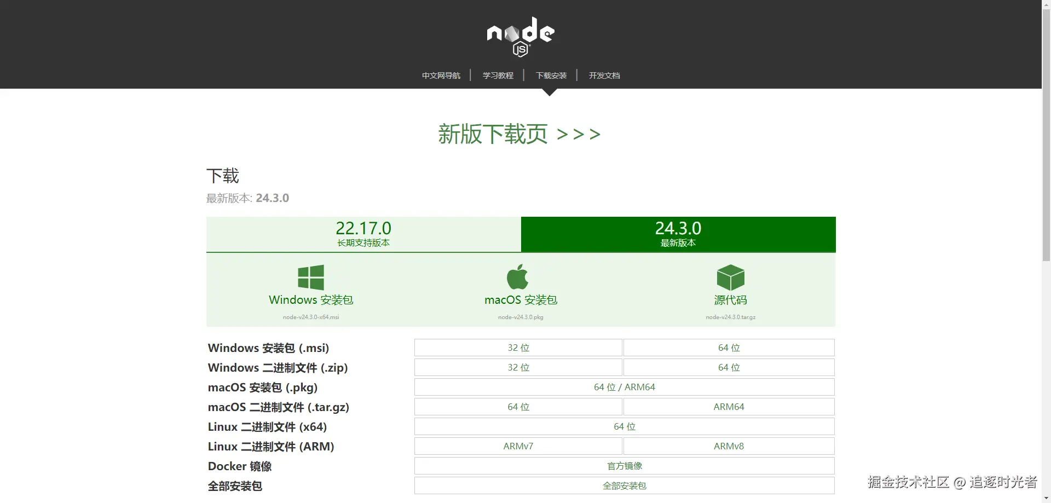This screenshot has width=1051, height=503.
Task: Click the source code cube icon
Action: coord(731,277)
